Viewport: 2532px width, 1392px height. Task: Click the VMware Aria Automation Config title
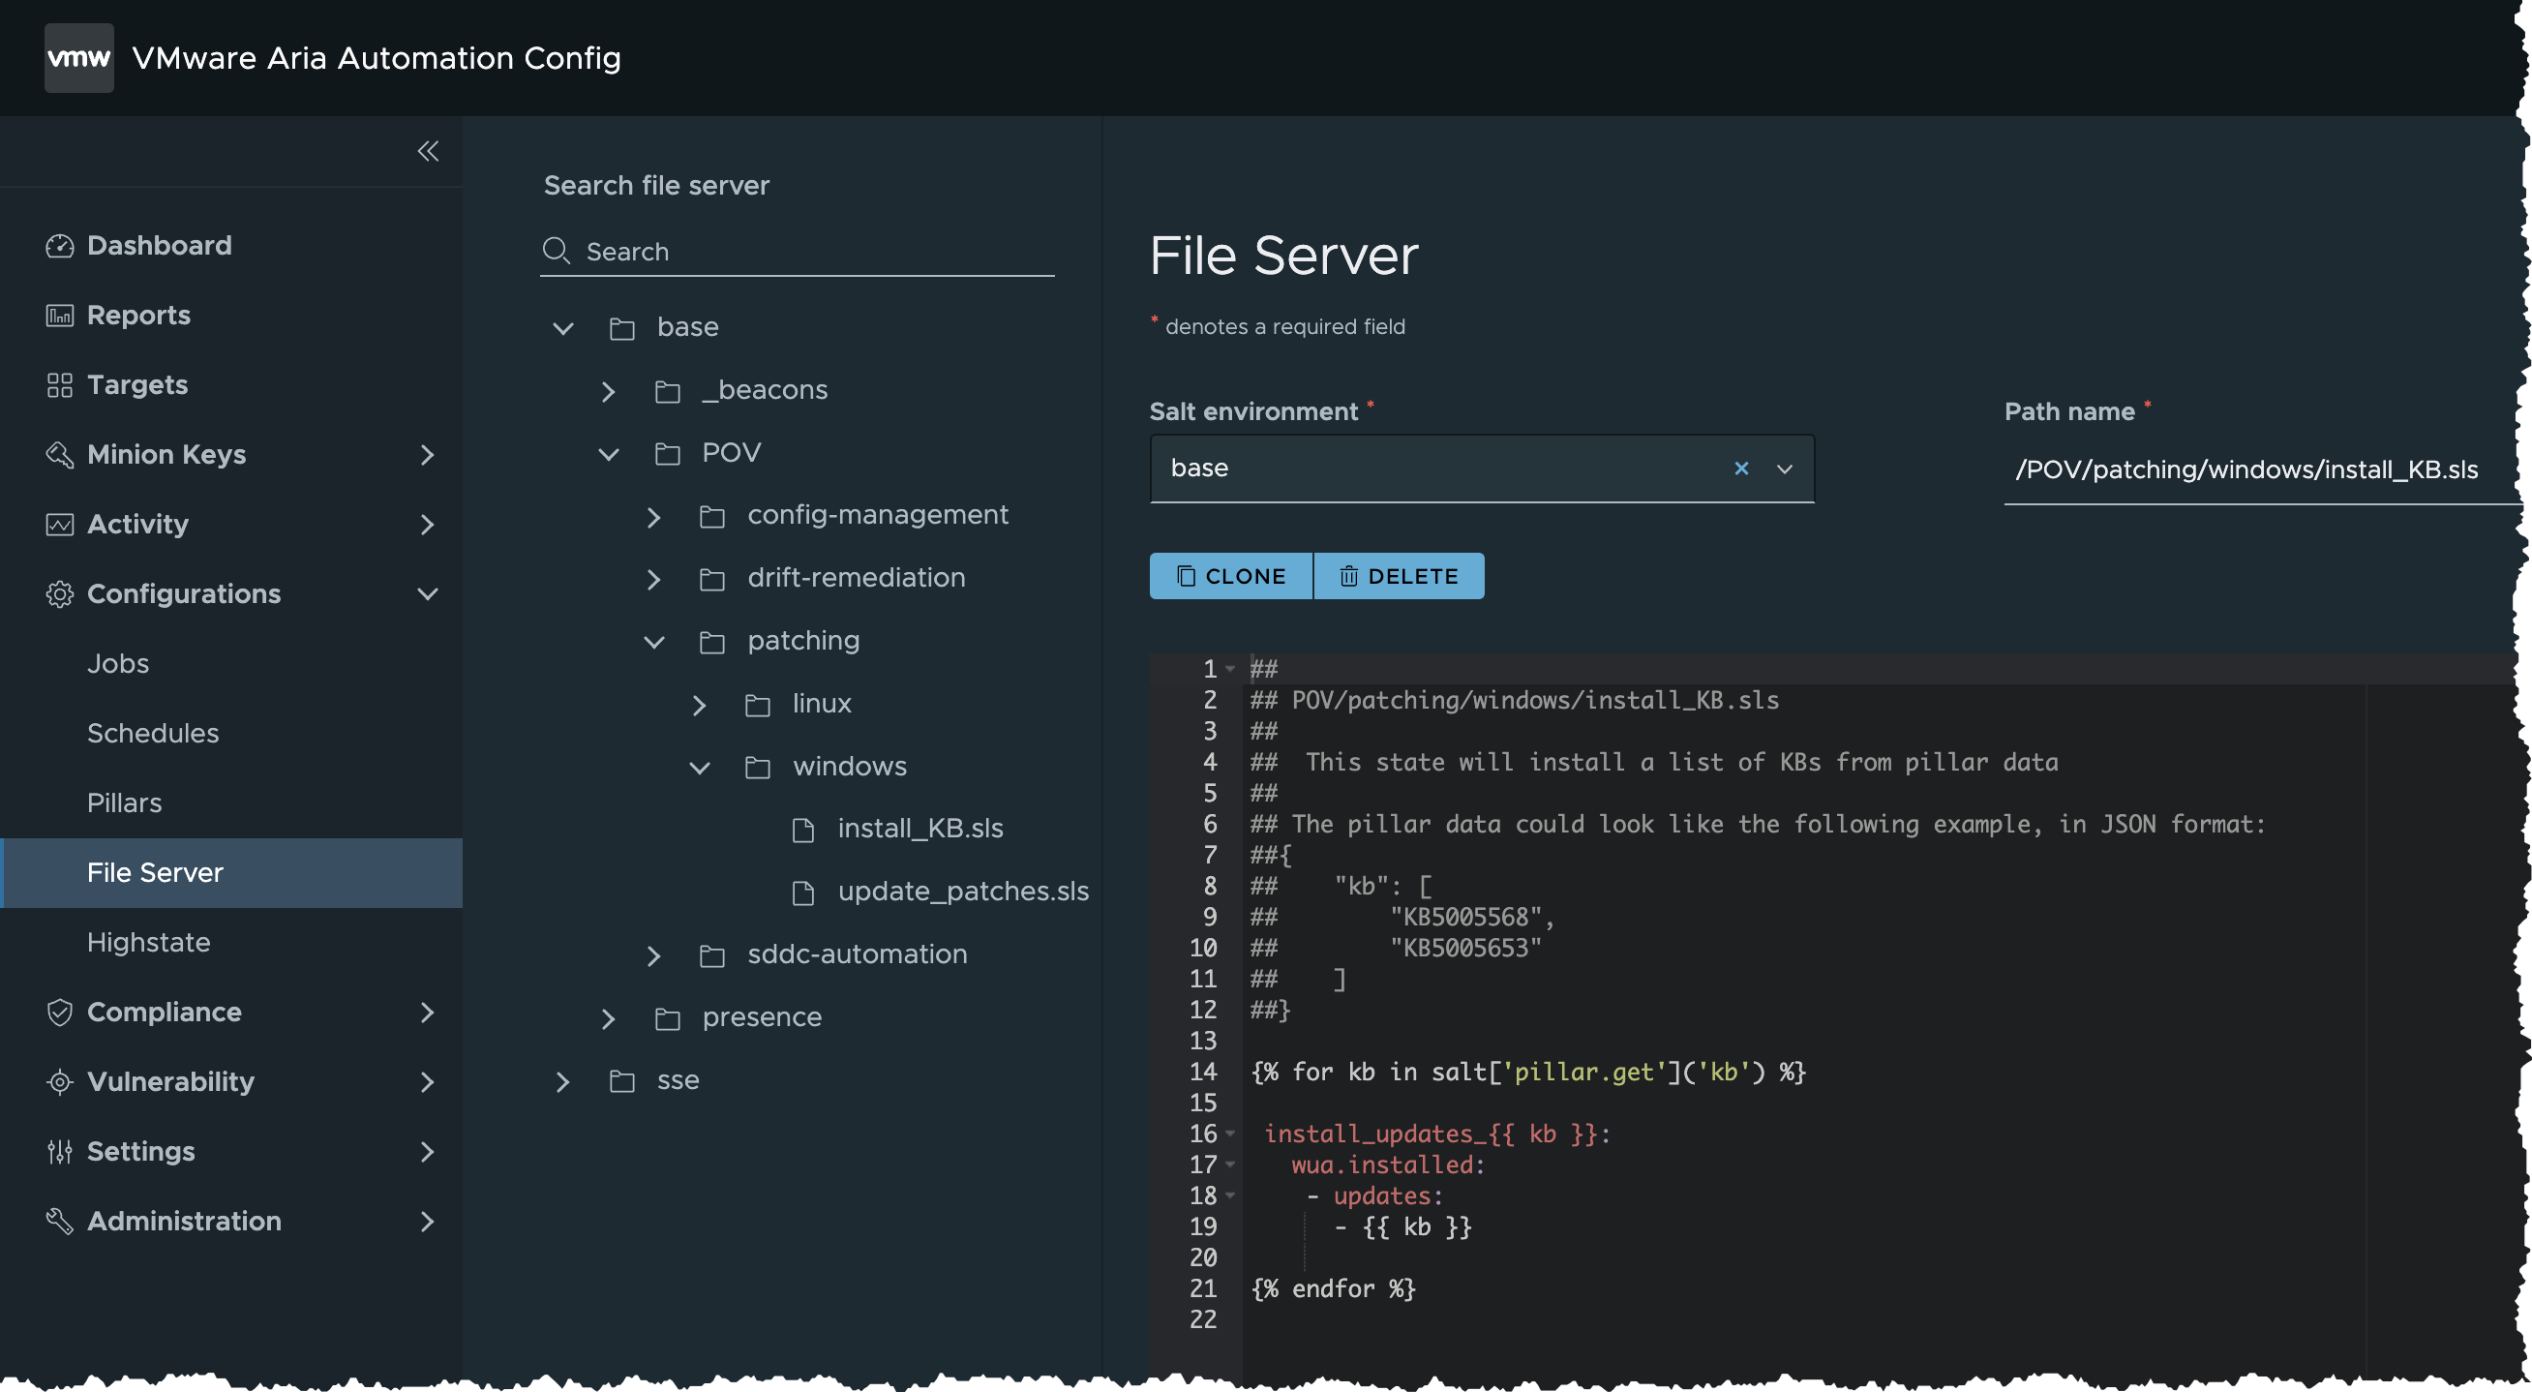click(x=377, y=58)
